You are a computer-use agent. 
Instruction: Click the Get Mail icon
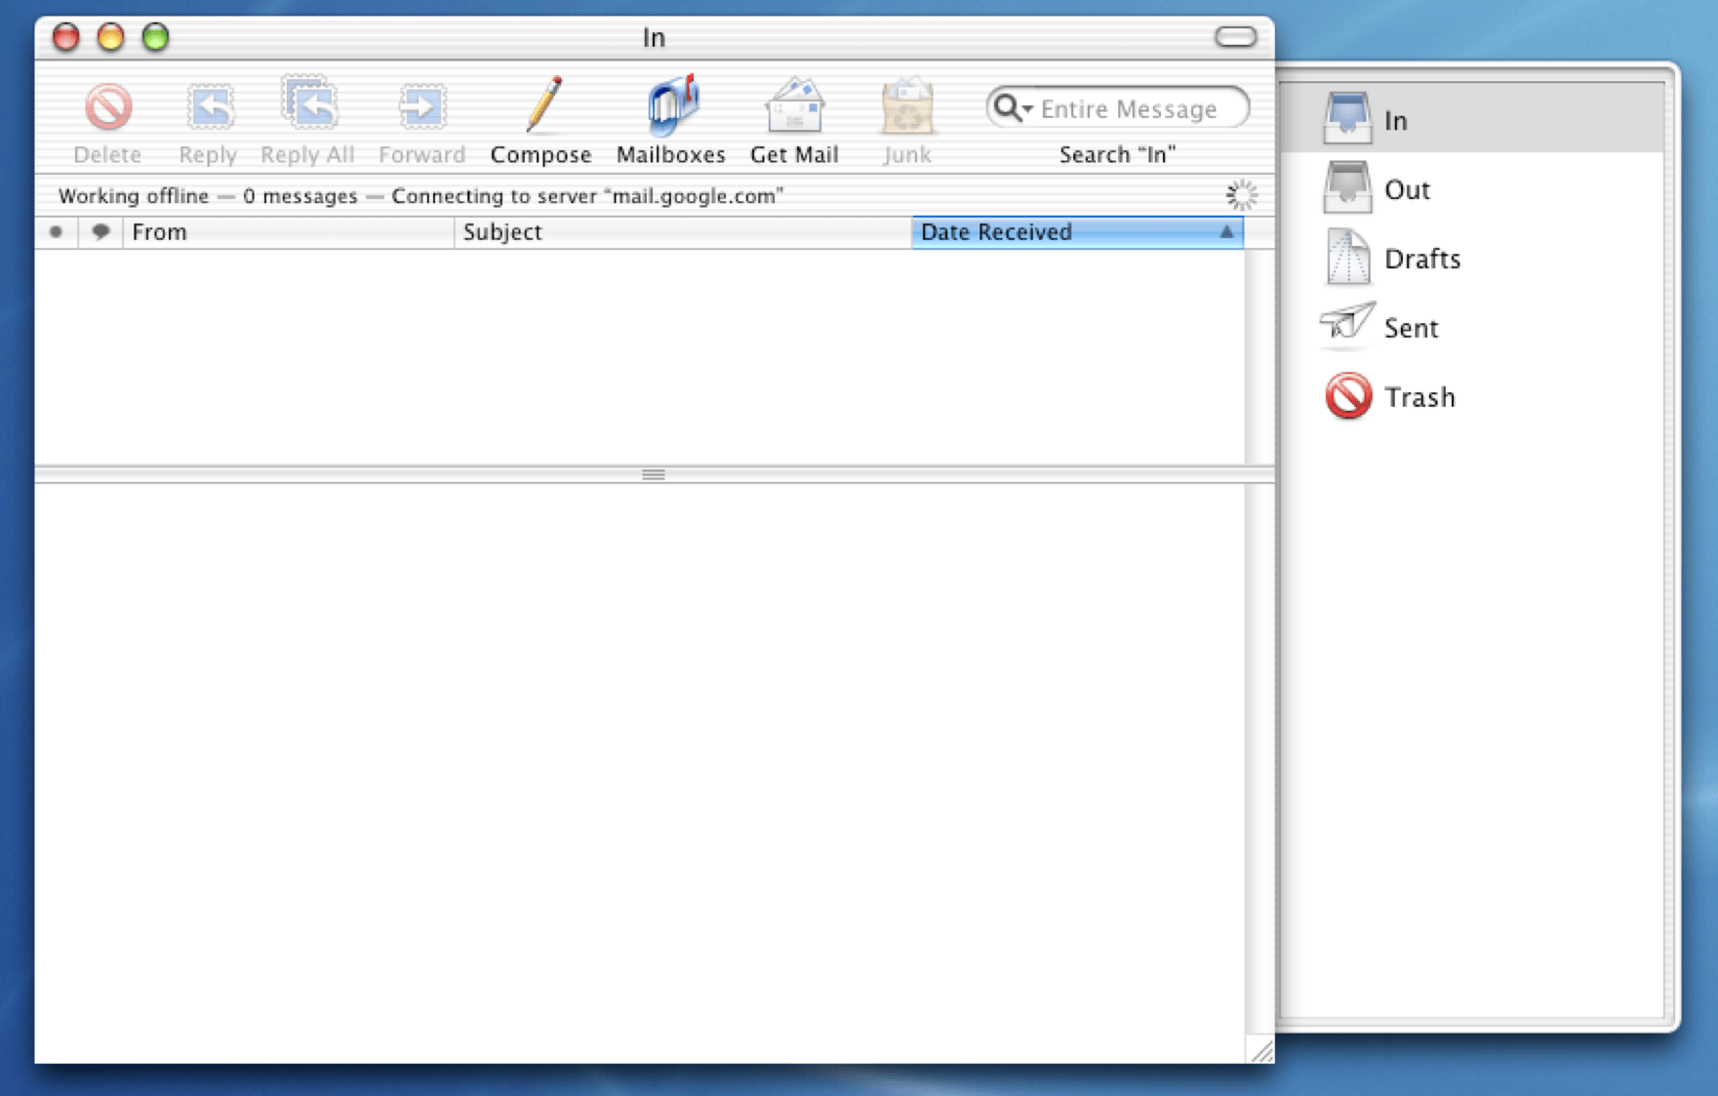[x=794, y=105]
